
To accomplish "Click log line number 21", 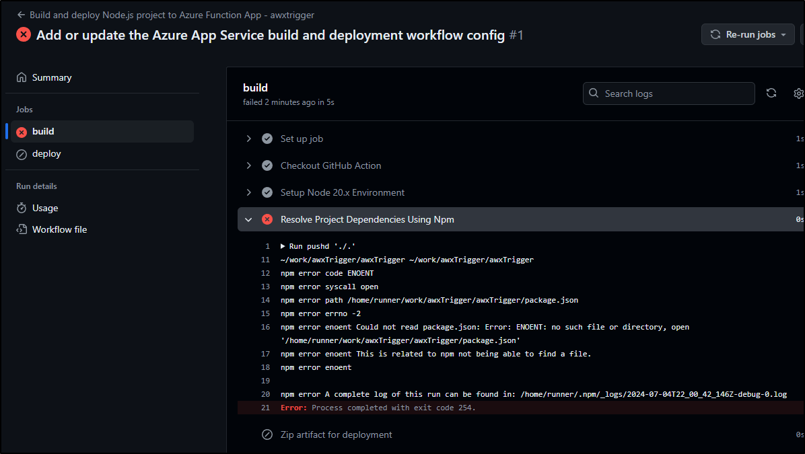I will click(x=265, y=408).
